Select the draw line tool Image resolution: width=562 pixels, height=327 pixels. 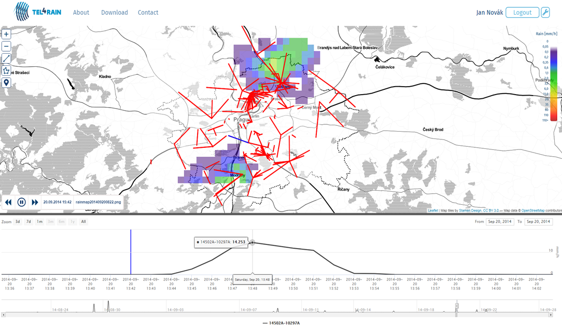coord(6,59)
